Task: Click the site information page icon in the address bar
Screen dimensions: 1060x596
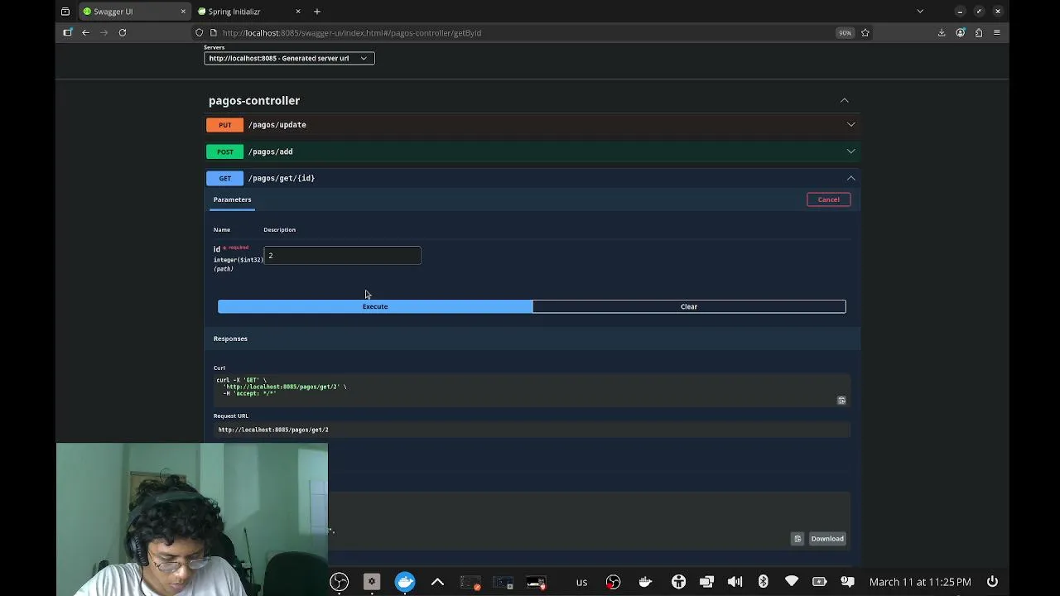Action: point(214,33)
